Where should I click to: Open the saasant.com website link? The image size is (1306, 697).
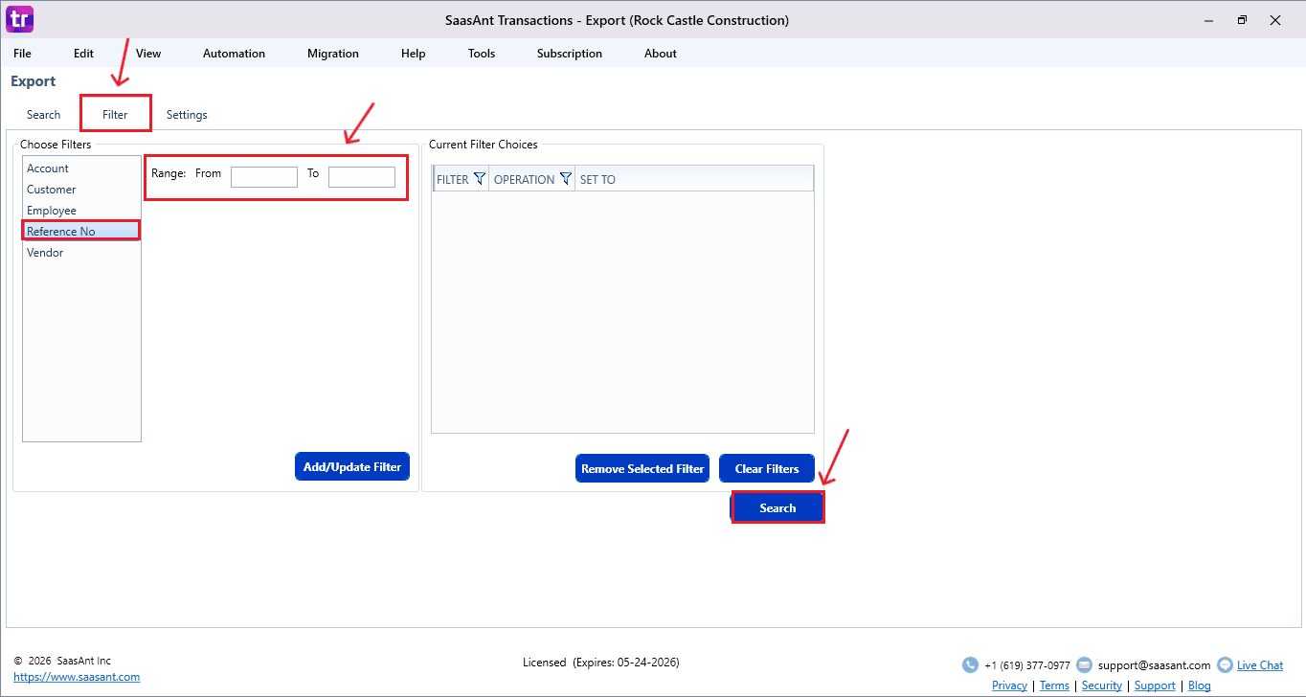77,677
